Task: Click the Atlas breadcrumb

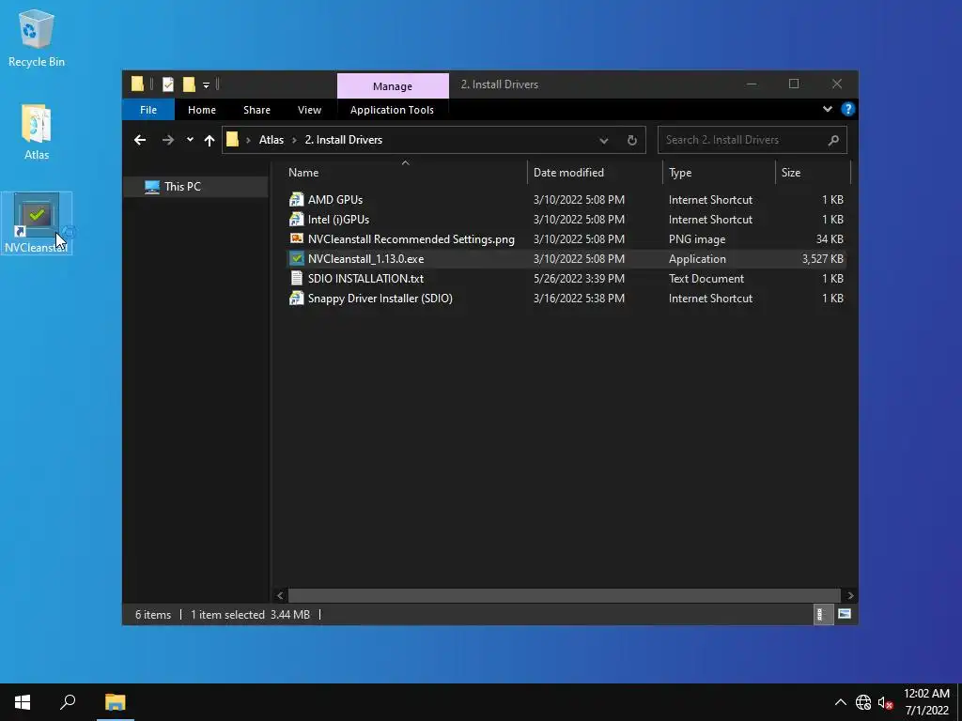Action: pos(272,140)
